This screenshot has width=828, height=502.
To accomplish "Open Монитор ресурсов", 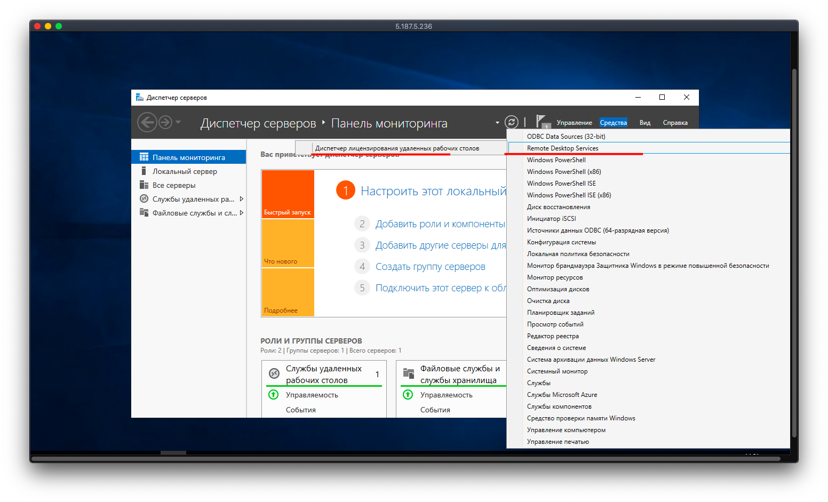I will point(649,277).
